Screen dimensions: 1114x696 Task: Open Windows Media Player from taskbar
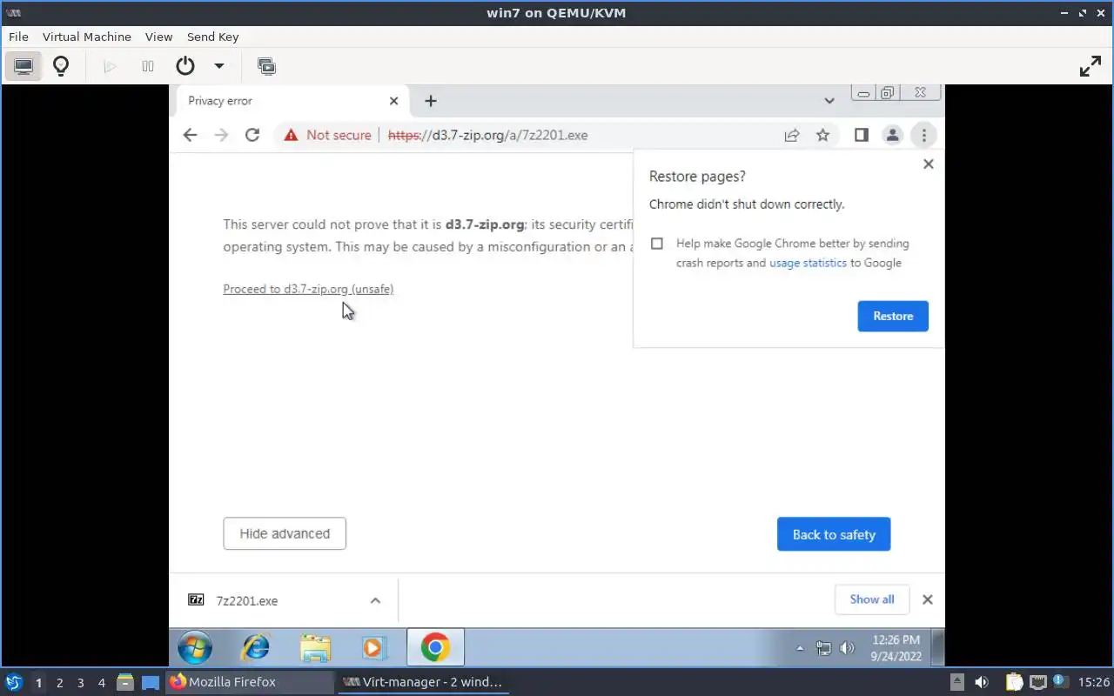[374, 647]
